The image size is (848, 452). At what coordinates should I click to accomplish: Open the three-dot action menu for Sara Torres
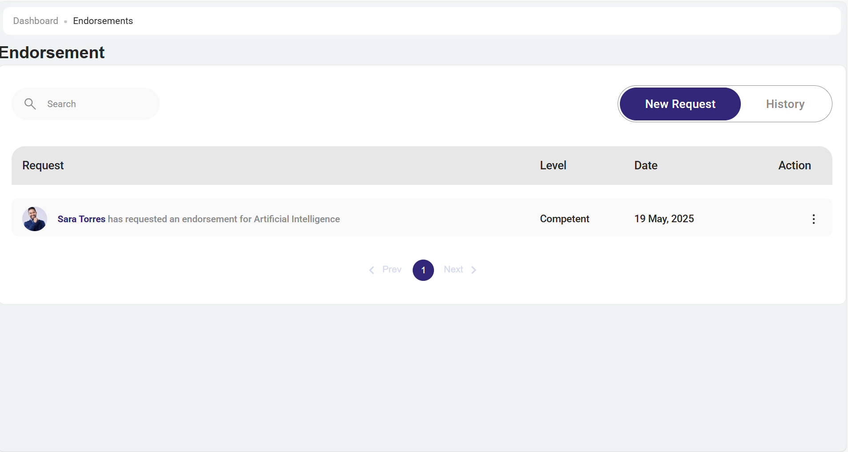[813, 219]
